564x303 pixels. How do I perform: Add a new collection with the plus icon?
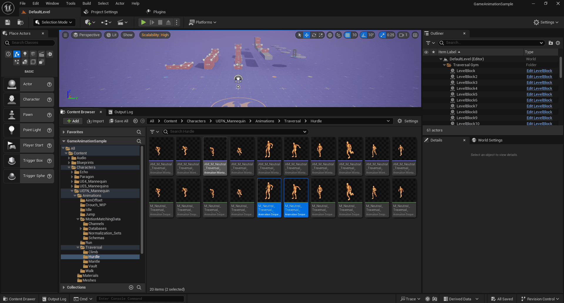[131, 287]
